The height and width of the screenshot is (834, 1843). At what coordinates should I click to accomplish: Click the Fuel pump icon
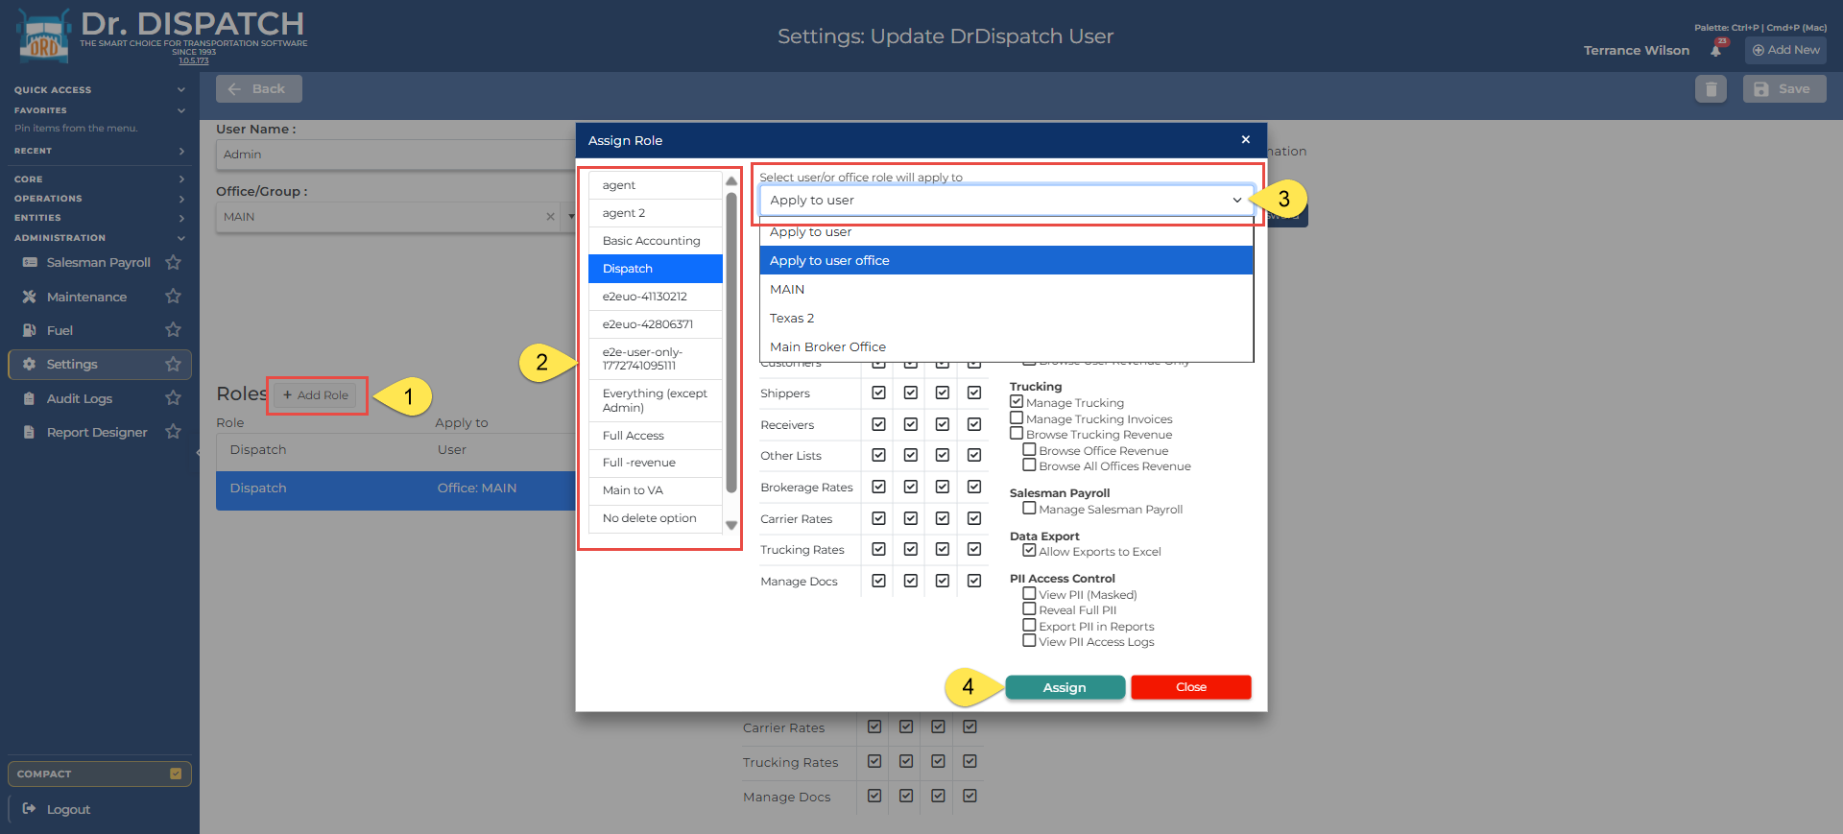pos(30,330)
